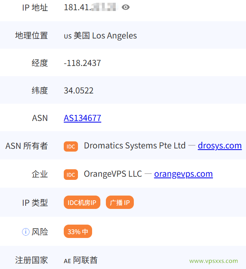This screenshot has height=269, width=246.
Task: Click the IDC badge beside OrangeVPS LLC
Action: (71, 175)
